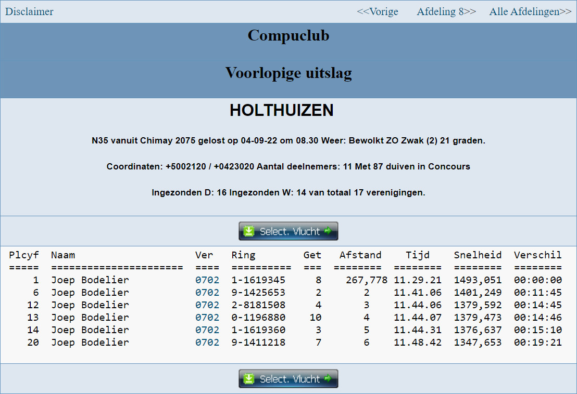The height and width of the screenshot is (394, 577).
Task: Click speed value 1347,653
Action: pos(478,343)
